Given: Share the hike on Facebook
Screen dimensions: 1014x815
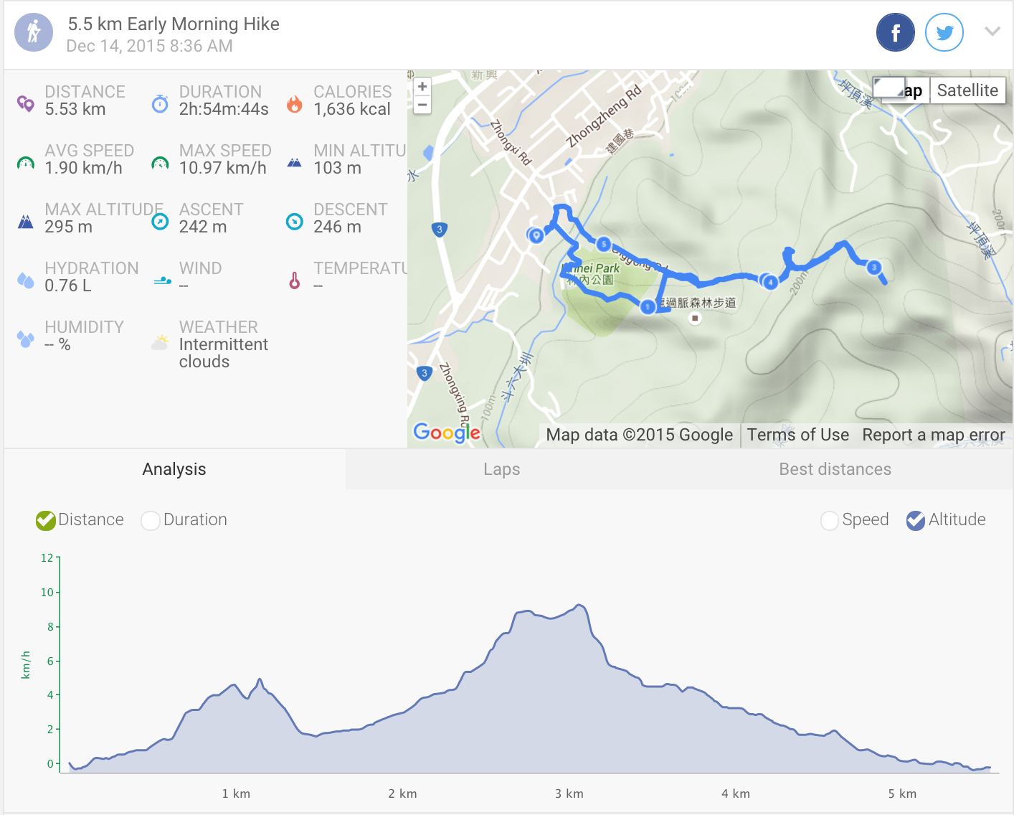Looking at the screenshot, I should pyautogui.click(x=895, y=32).
